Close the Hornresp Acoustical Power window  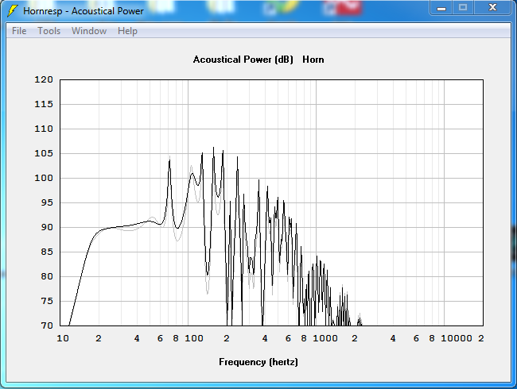[492, 8]
